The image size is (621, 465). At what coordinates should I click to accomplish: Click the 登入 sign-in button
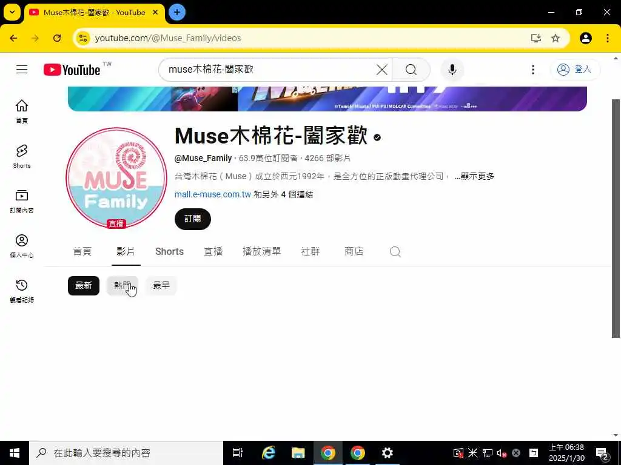click(x=575, y=70)
